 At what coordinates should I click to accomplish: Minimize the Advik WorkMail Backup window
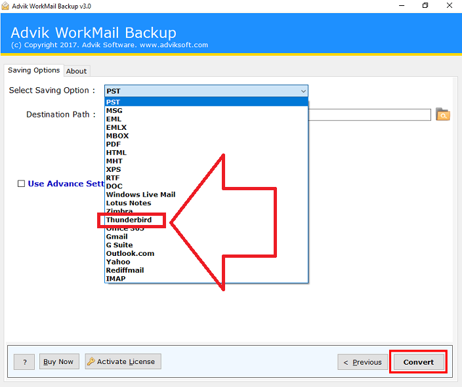(x=402, y=6)
